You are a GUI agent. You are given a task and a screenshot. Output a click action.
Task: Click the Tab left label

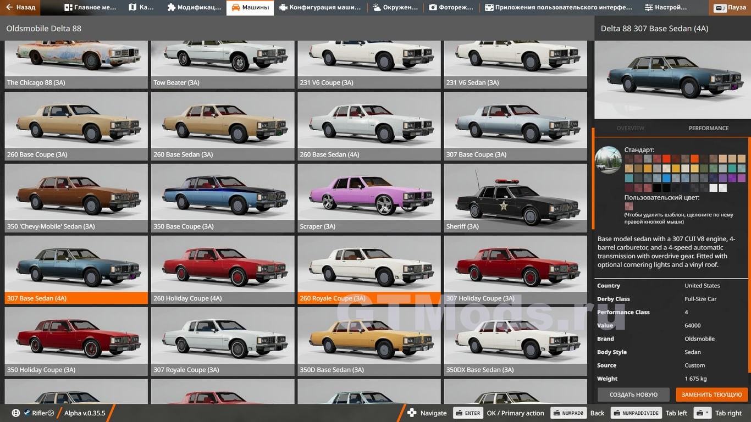tap(676, 413)
